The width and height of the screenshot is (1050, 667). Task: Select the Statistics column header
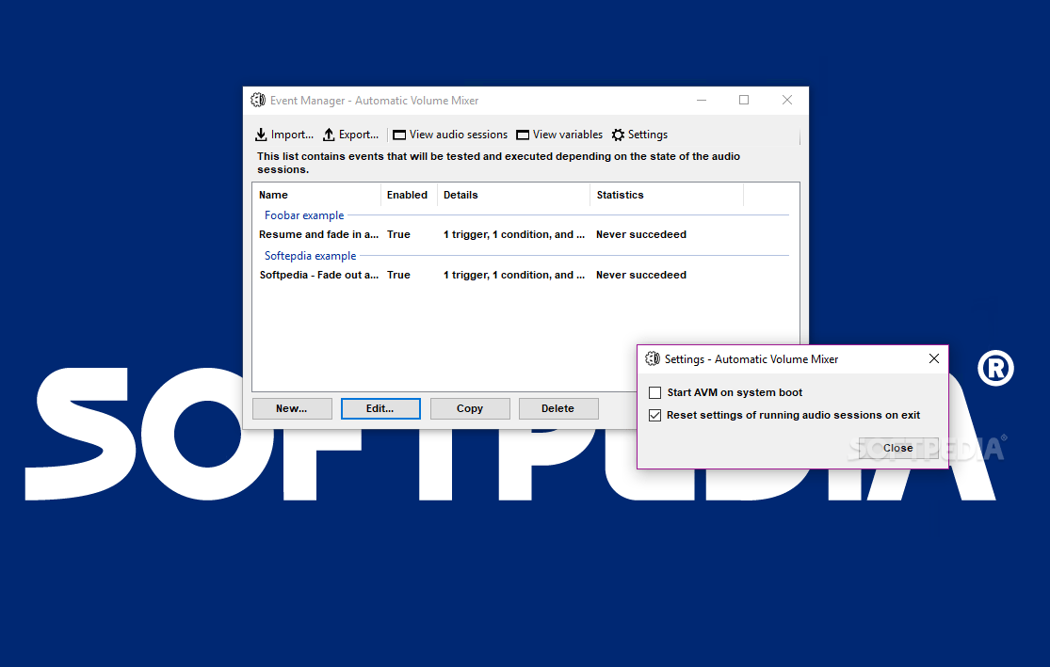tap(620, 195)
